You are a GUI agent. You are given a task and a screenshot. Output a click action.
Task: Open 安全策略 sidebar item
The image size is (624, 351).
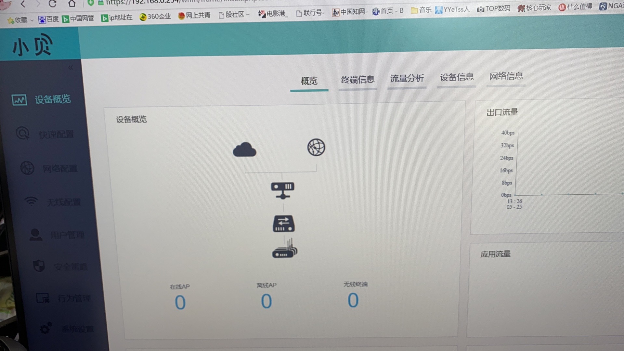[70, 267]
